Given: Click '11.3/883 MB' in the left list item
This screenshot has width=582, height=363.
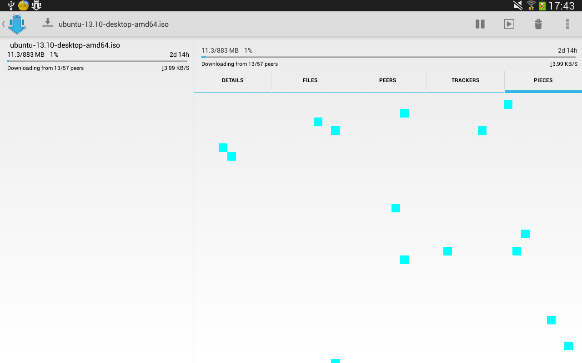Looking at the screenshot, I should [x=26, y=54].
